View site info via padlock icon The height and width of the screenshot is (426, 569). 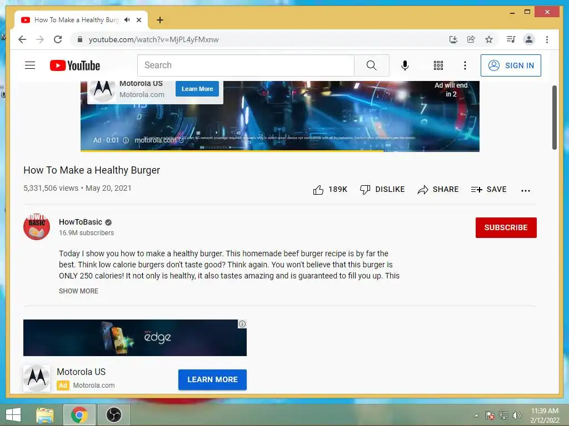click(80, 39)
